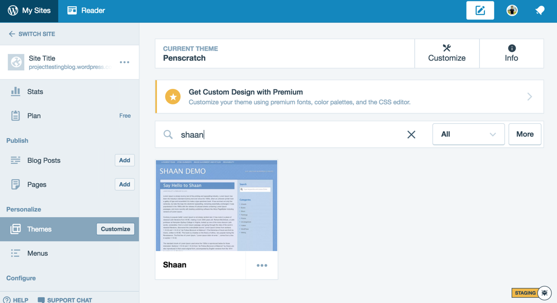Open the Shaan theme ellipsis menu

(x=262, y=266)
